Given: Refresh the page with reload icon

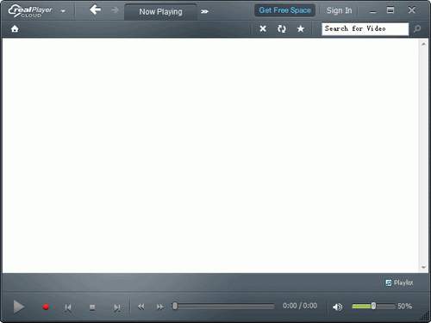Looking at the screenshot, I should tap(282, 28).
